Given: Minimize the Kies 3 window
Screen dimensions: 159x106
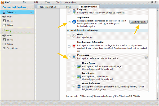Looking at the screenshot, I should tap(149, 2).
